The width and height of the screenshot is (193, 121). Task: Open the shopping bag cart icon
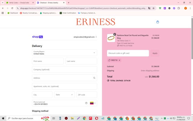click(x=157, y=22)
